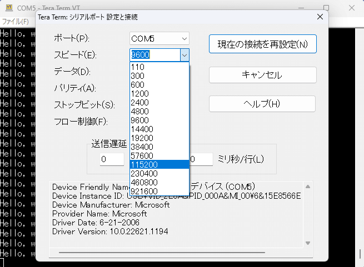Click the ミリ秒/行(L) delay field
This screenshot has height=267, width=364.
pyautogui.click(x=201, y=159)
